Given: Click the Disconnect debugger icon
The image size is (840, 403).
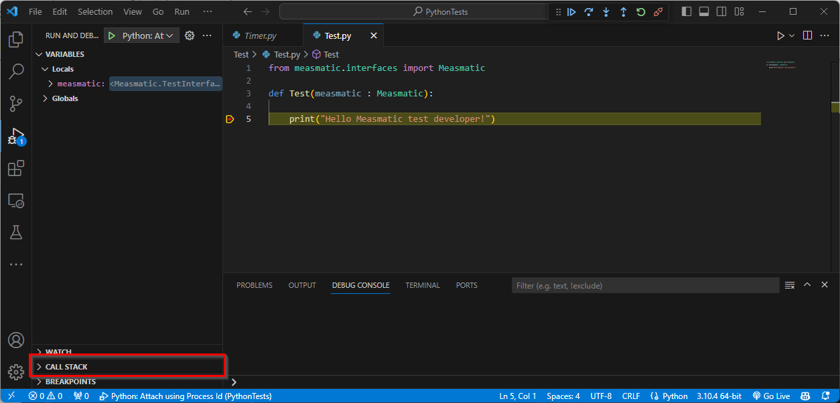Looking at the screenshot, I should tap(658, 12).
